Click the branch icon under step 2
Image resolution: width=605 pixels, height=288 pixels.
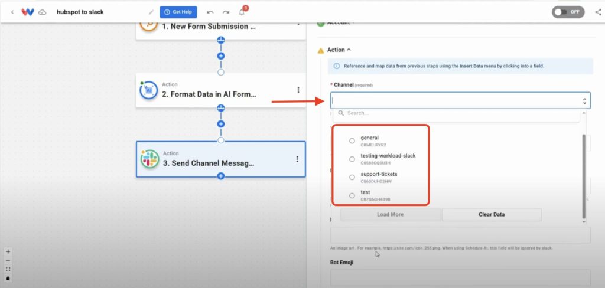(x=221, y=107)
